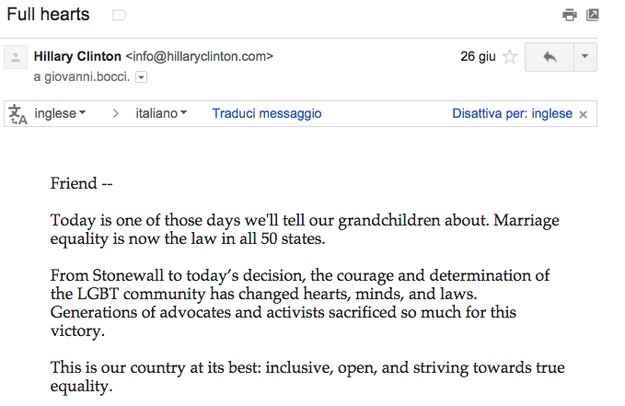Viewport: 625px width, 406px height.
Task: Open the message in a new window
Action: pyautogui.click(x=593, y=15)
